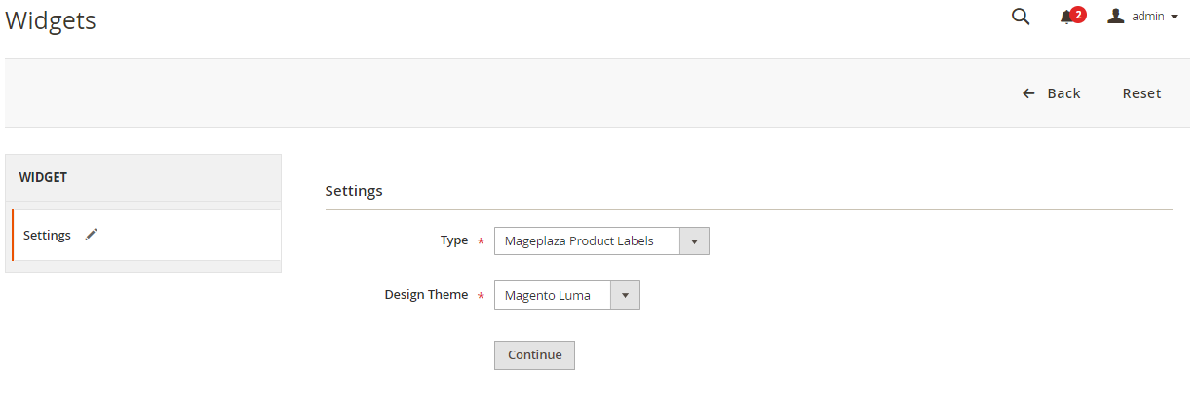
Task: Select the Settings tab in the sidebar
Action: click(x=47, y=235)
